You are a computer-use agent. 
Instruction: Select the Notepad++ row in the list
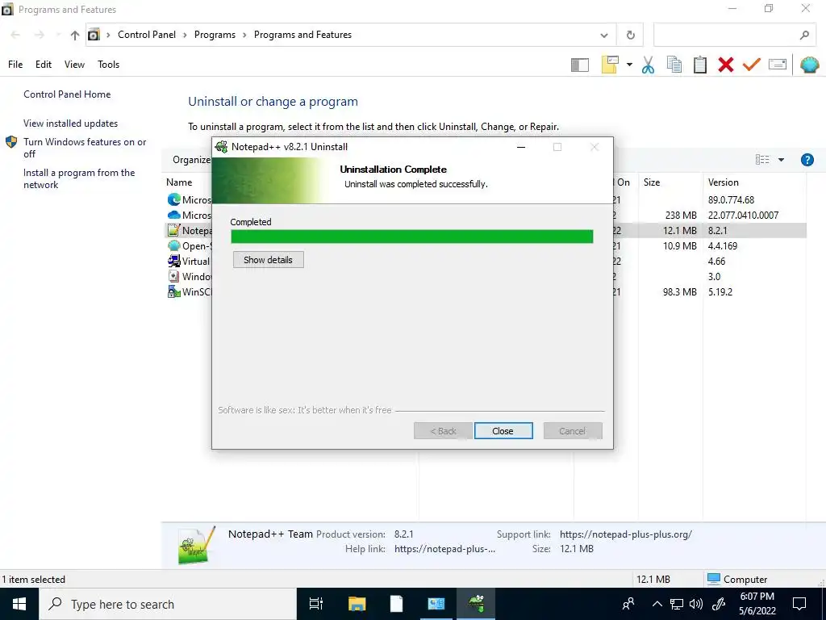486,230
